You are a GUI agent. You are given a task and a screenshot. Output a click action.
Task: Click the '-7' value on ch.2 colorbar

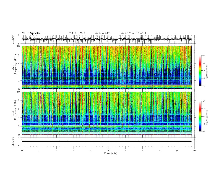point(204,131)
